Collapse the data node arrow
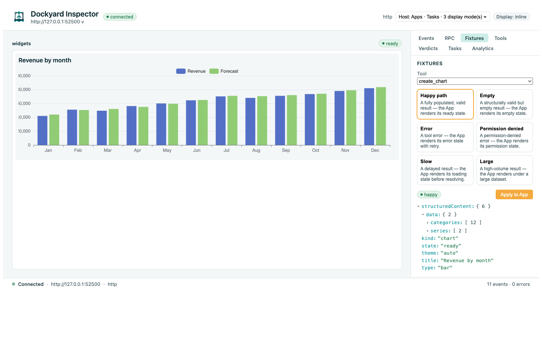Image resolution: width=542 pixels, height=339 pixels. (423, 215)
